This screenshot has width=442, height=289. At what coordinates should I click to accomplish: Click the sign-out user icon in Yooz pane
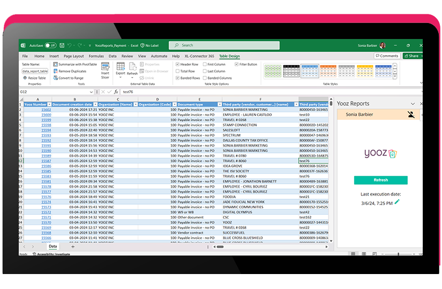(411, 114)
